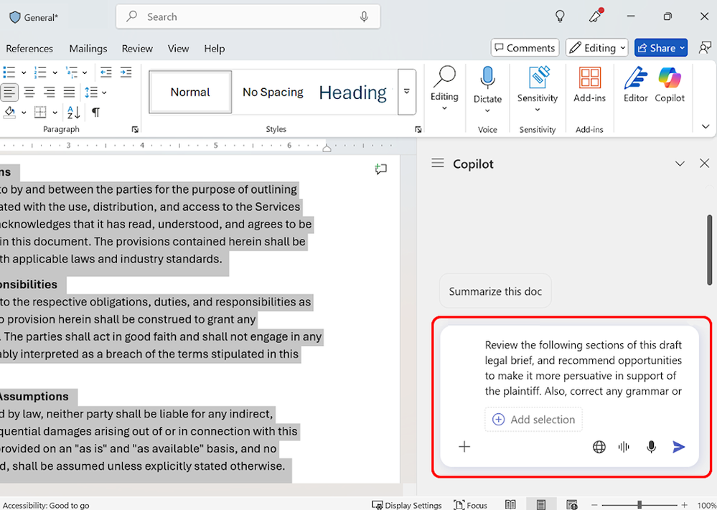This screenshot has height=510, width=717.
Task: Open bullets dropdown arrow
Action: [24, 72]
